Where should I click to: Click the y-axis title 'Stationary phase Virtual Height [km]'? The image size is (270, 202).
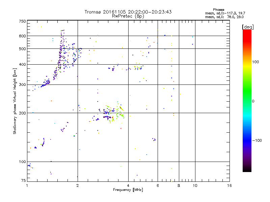coord(15,101)
